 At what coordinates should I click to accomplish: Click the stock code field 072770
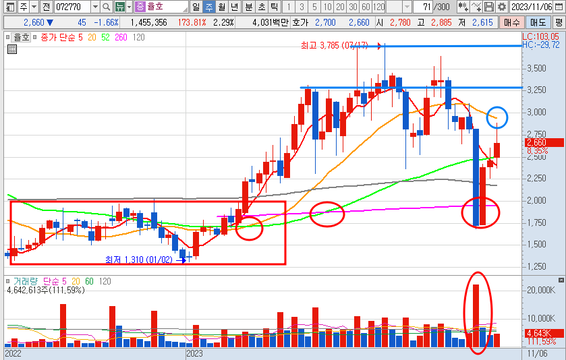point(73,7)
